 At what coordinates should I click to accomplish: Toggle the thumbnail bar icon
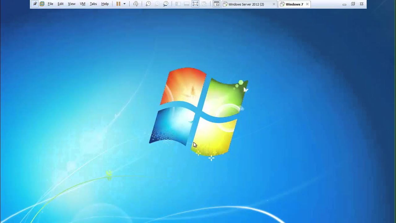pos(187,4)
